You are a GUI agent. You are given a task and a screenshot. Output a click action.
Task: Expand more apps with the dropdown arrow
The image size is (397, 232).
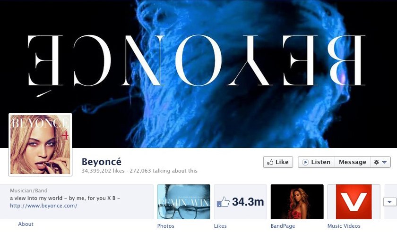(x=389, y=202)
